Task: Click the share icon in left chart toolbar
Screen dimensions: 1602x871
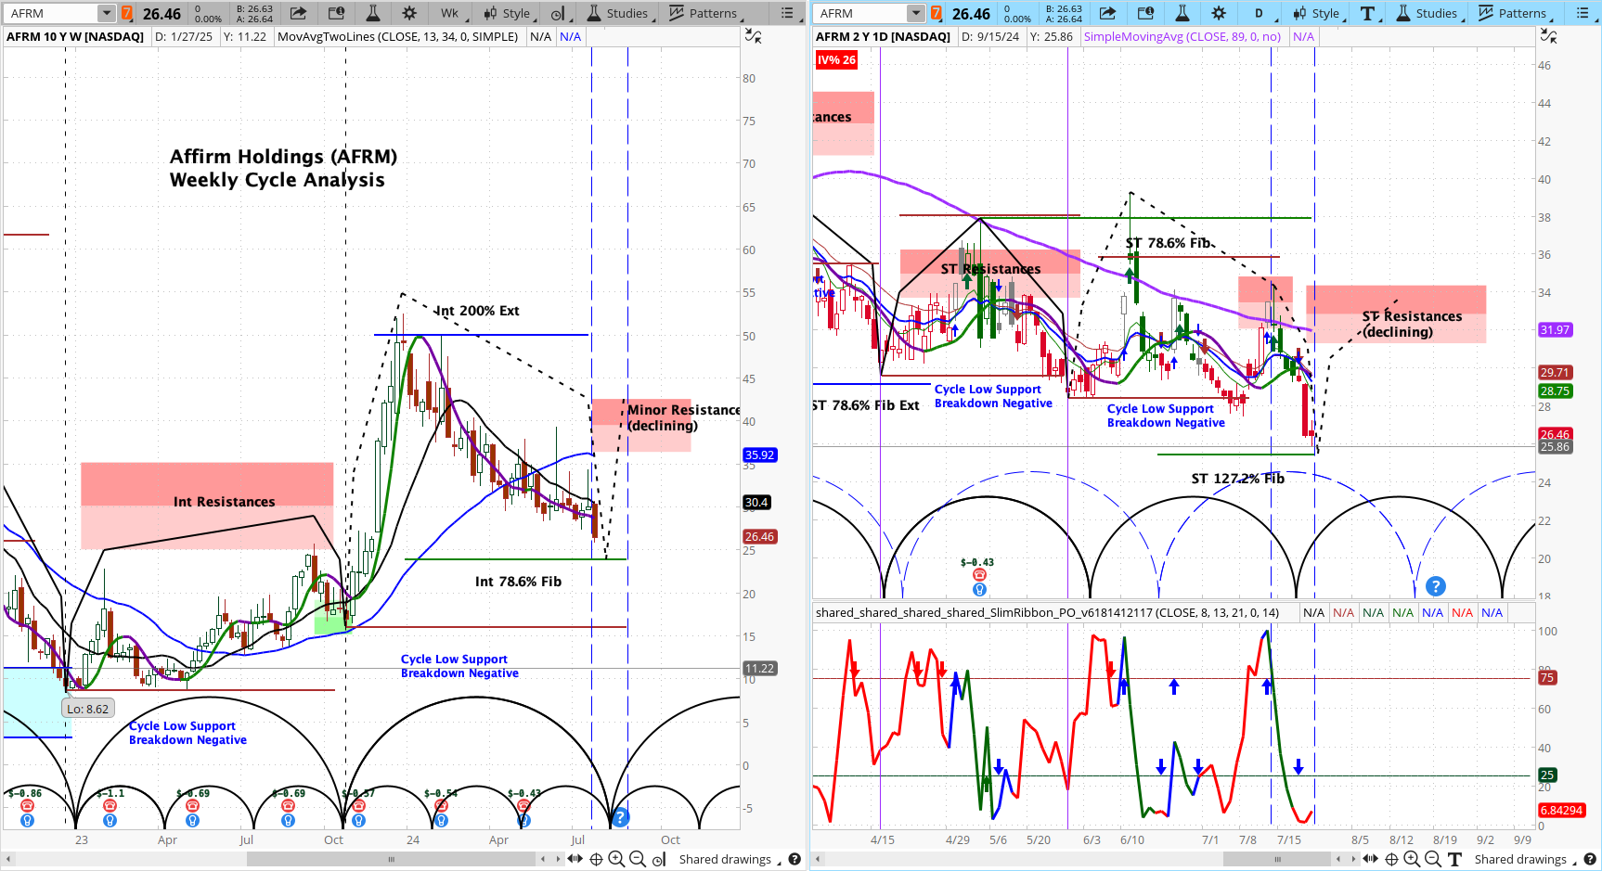Action: (x=298, y=13)
